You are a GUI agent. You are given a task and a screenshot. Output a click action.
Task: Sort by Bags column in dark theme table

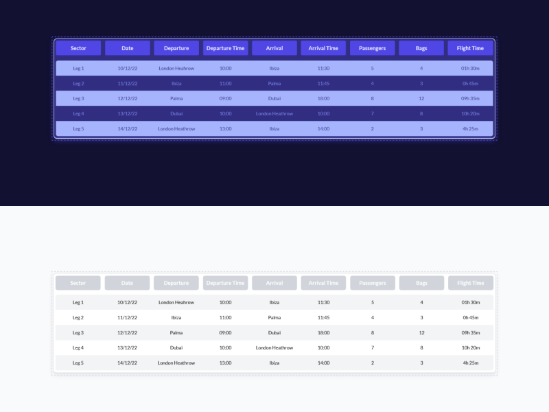tap(421, 48)
